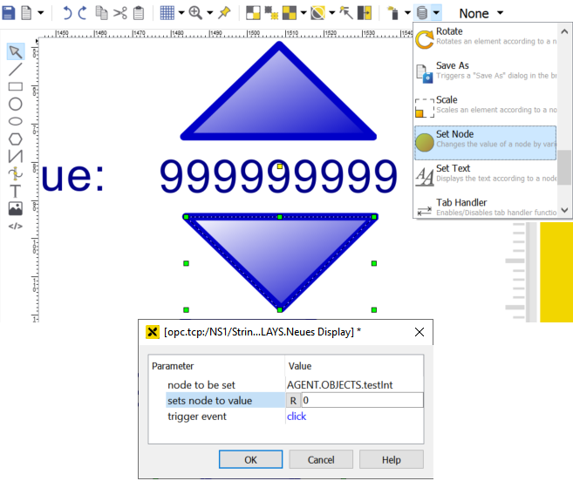Select the Rectangle tool
The image size is (573, 481).
click(16, 86)
